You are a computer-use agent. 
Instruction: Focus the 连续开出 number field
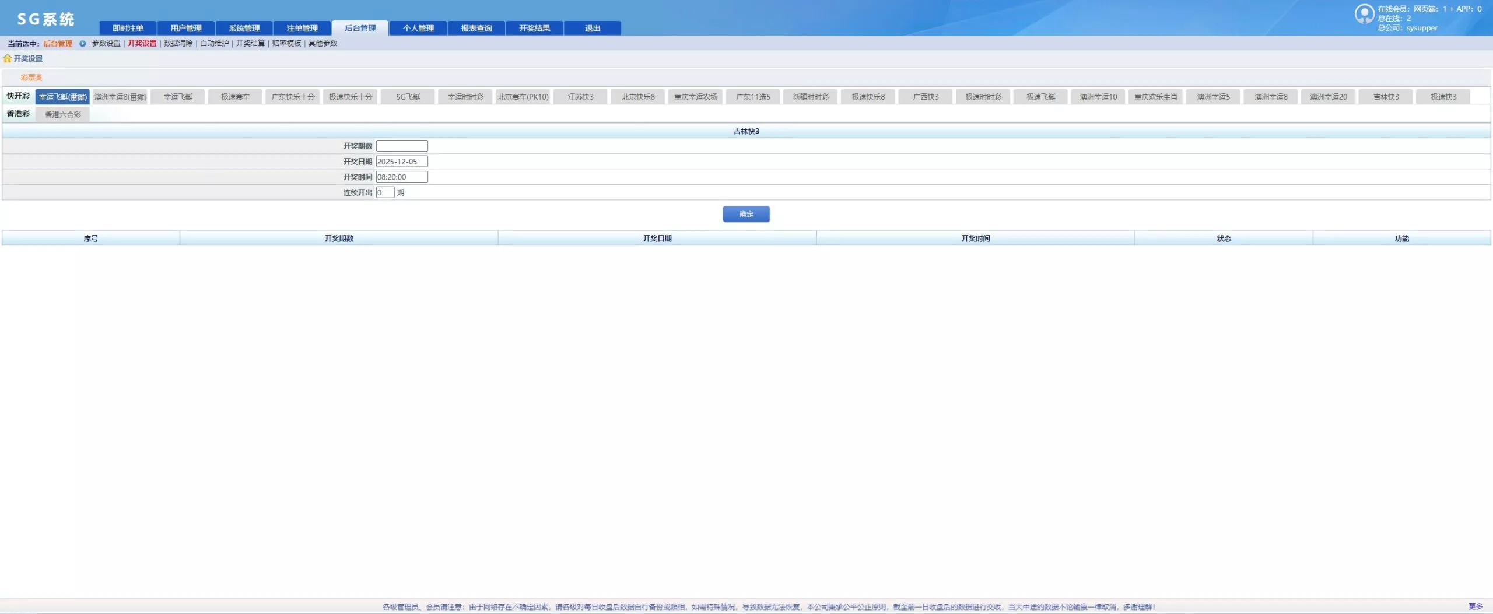tap(385, 193)
